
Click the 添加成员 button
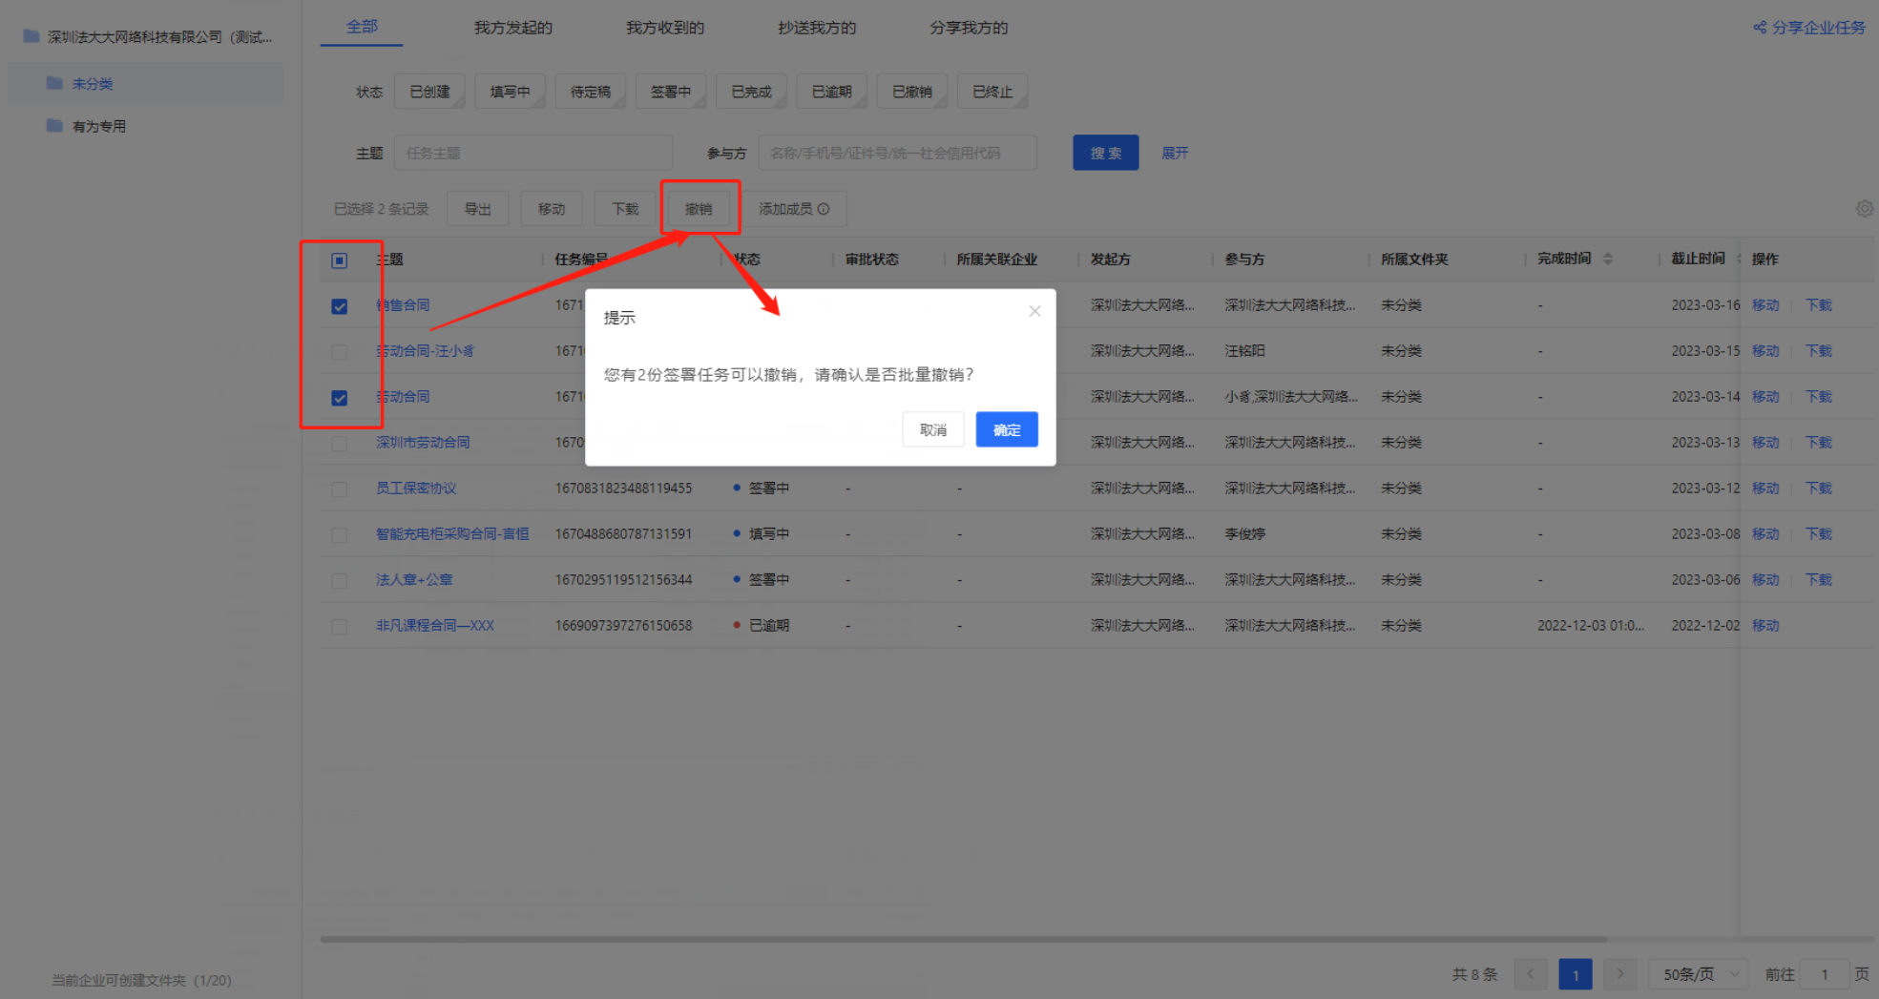pos(794,209)
